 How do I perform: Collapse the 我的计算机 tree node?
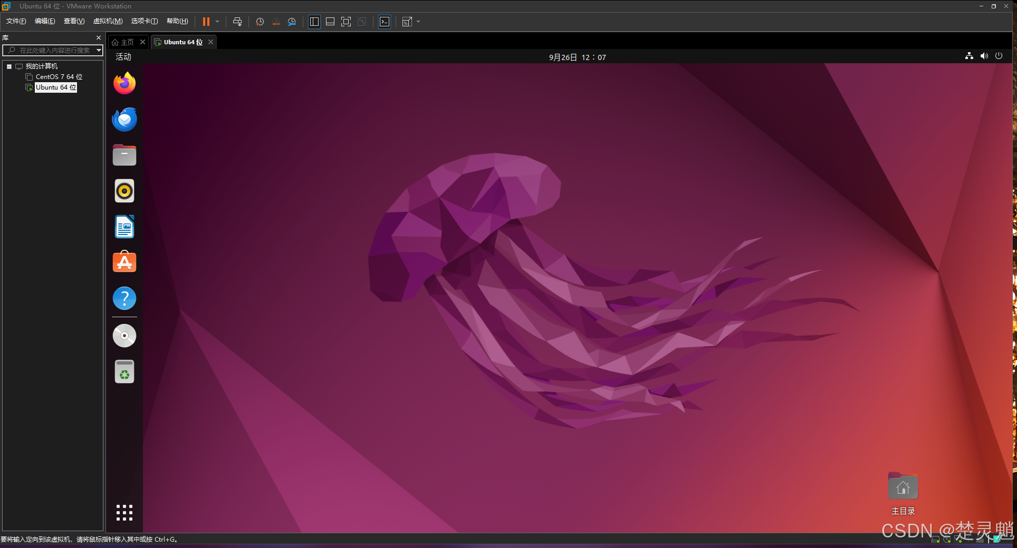pos(9,66)
